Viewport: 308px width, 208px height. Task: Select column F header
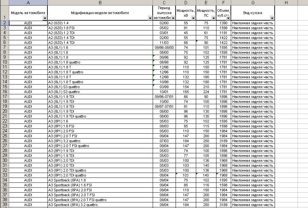(224, 3)
